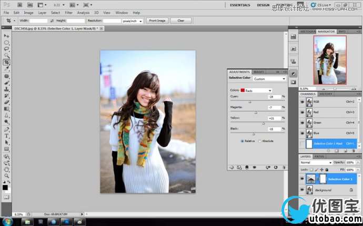
Task: Select the Crop tool in toolbox
Action: pos(6,62)
